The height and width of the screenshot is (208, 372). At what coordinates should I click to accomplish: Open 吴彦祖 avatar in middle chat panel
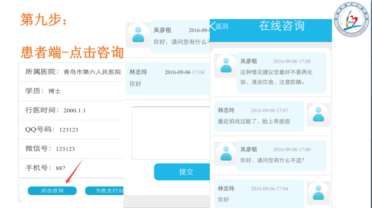point(138,35)
